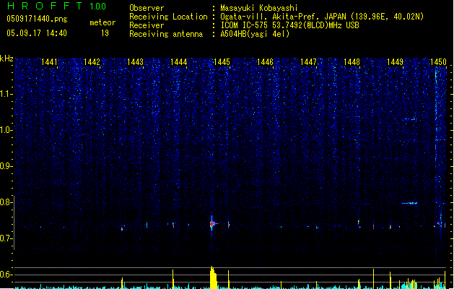Screen dimensions: 454x289
Task: Click the 1441 time marker
Action: tap(49, 62)
